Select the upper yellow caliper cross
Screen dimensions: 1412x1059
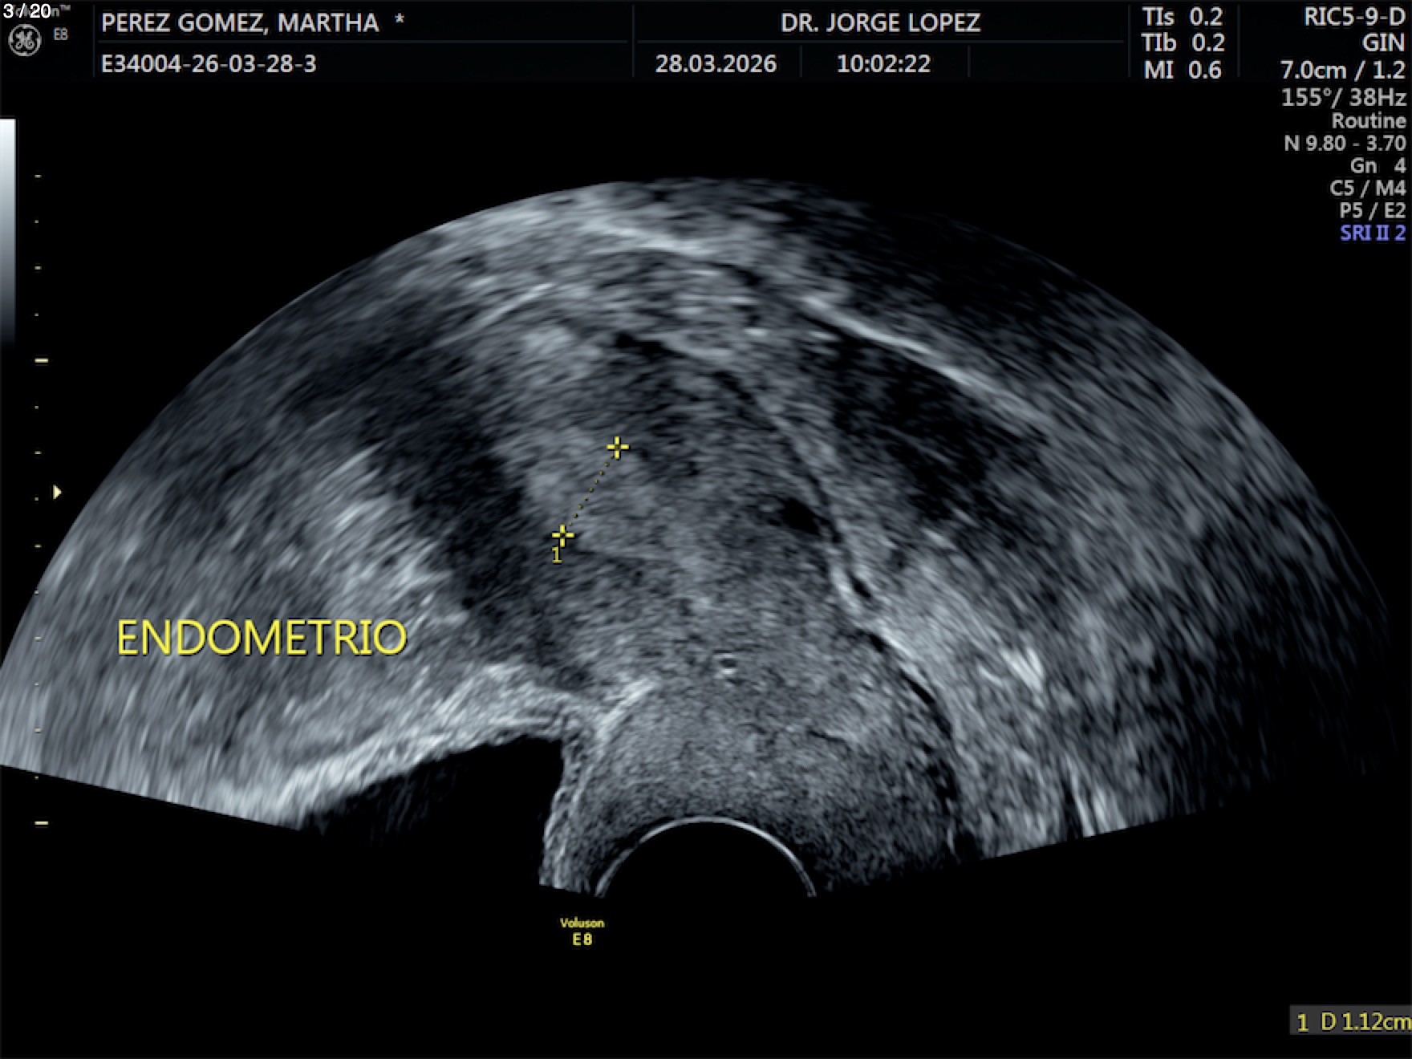[x=617, y=447]
